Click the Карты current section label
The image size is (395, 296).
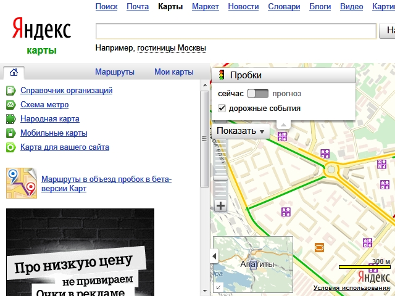click(170, 7)
